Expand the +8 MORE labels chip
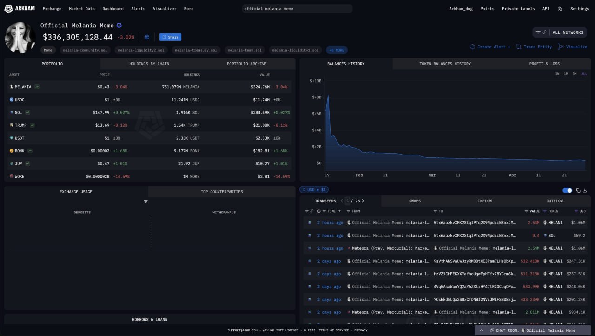Viewport: 595px width, 336px height. click(x=337, y=50)
